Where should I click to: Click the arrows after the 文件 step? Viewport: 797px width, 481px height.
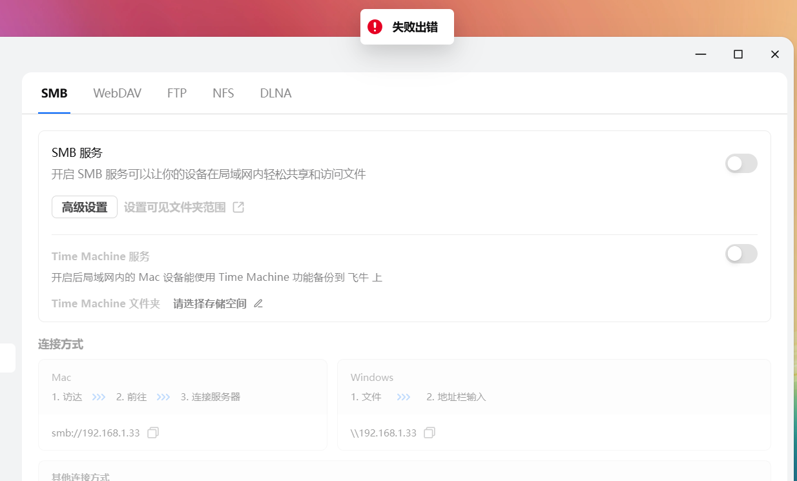click(403, 396)
